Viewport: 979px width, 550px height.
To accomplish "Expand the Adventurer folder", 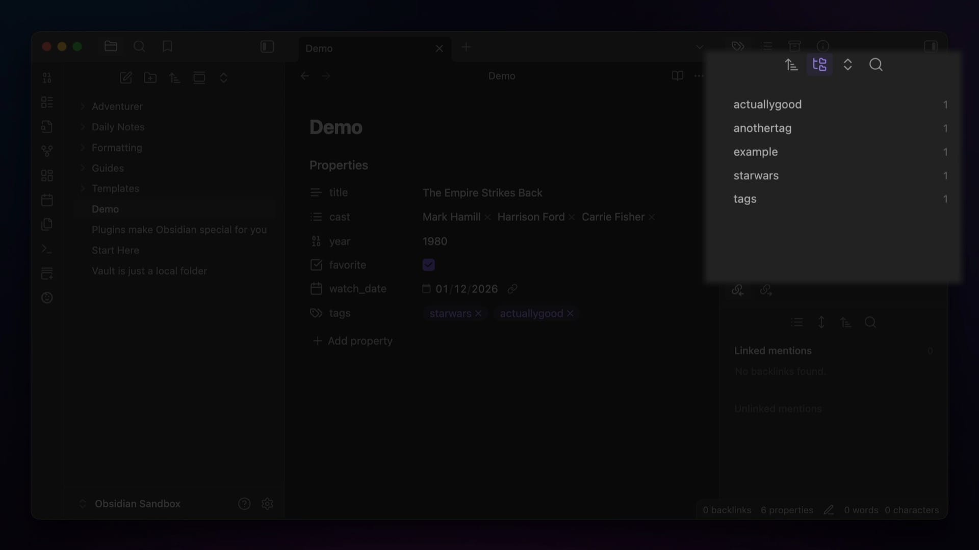I will click(x=117, y=106).
